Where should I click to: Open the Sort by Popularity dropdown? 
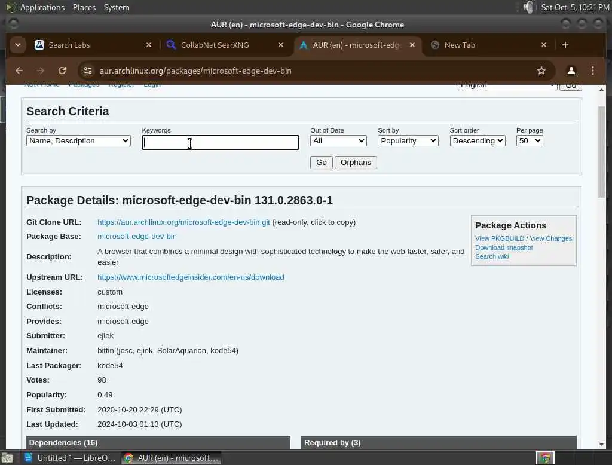coord(408,141)
